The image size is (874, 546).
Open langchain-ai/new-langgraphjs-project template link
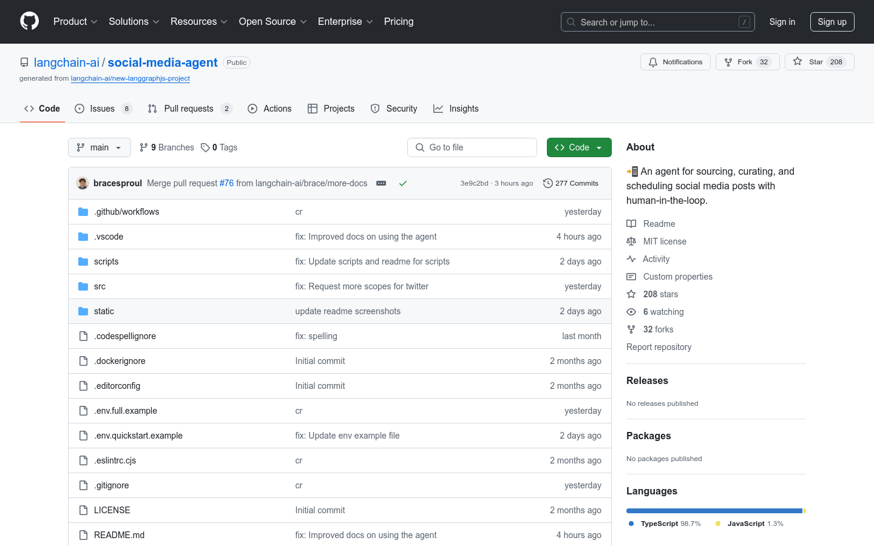(x=130, y=78)
